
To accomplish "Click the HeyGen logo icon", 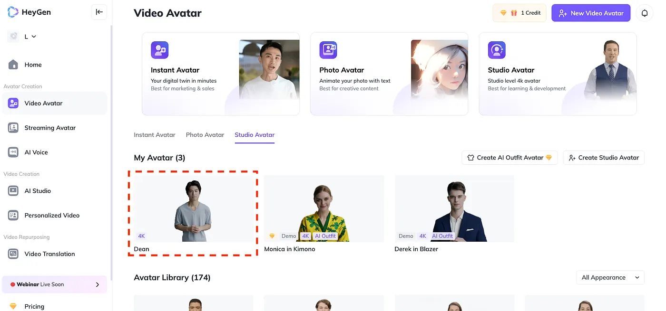I will [x=13, y=12].
